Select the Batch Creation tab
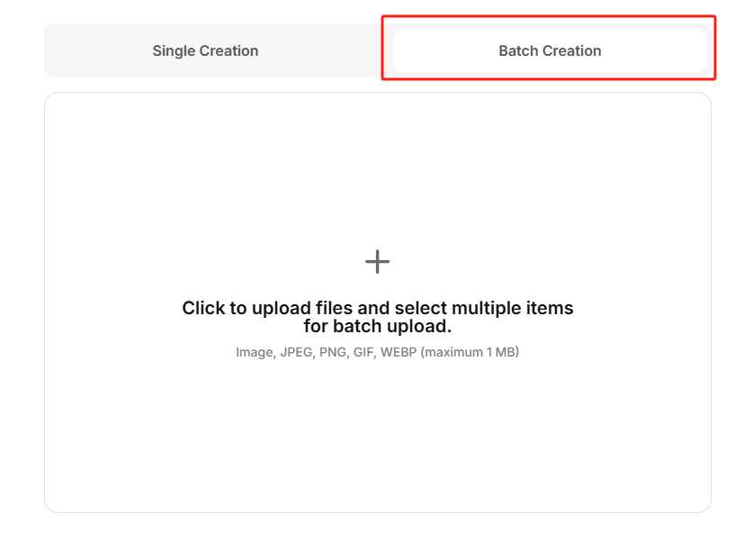This screenshot has height=533, width=753. 550,51
